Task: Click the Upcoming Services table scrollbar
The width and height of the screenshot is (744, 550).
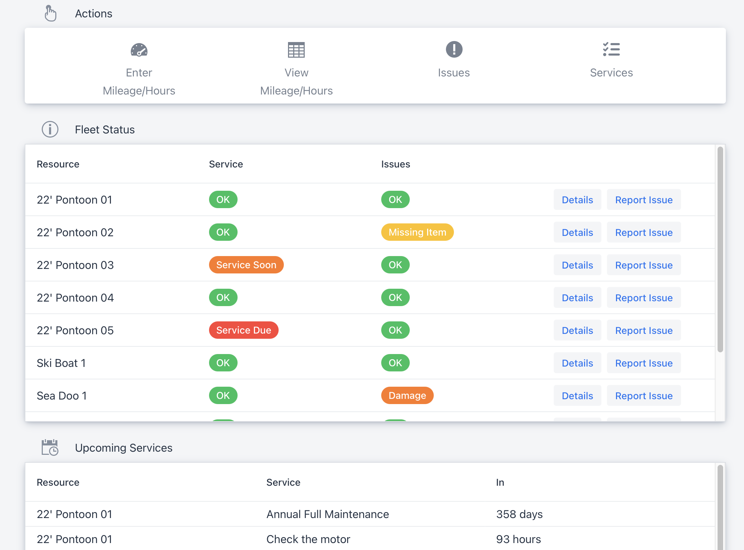Action: 720,507
